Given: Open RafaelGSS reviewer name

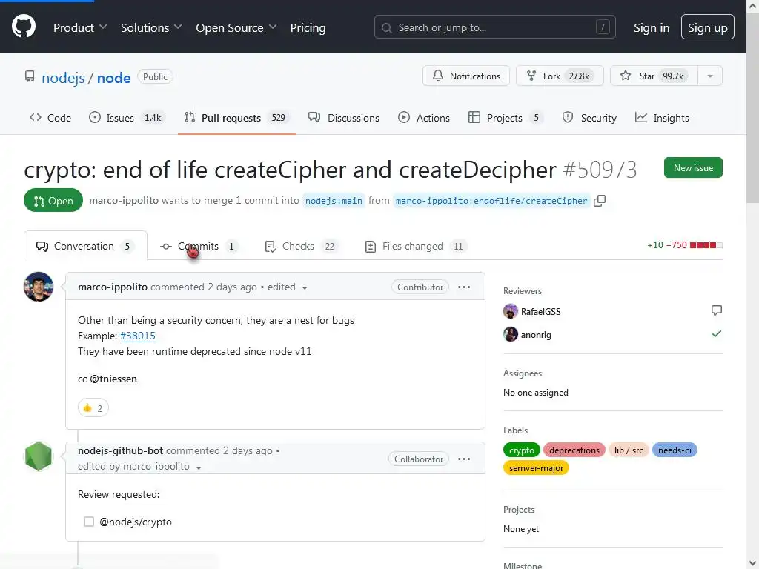Looking at the screenshot, I should tap(540, 312).
